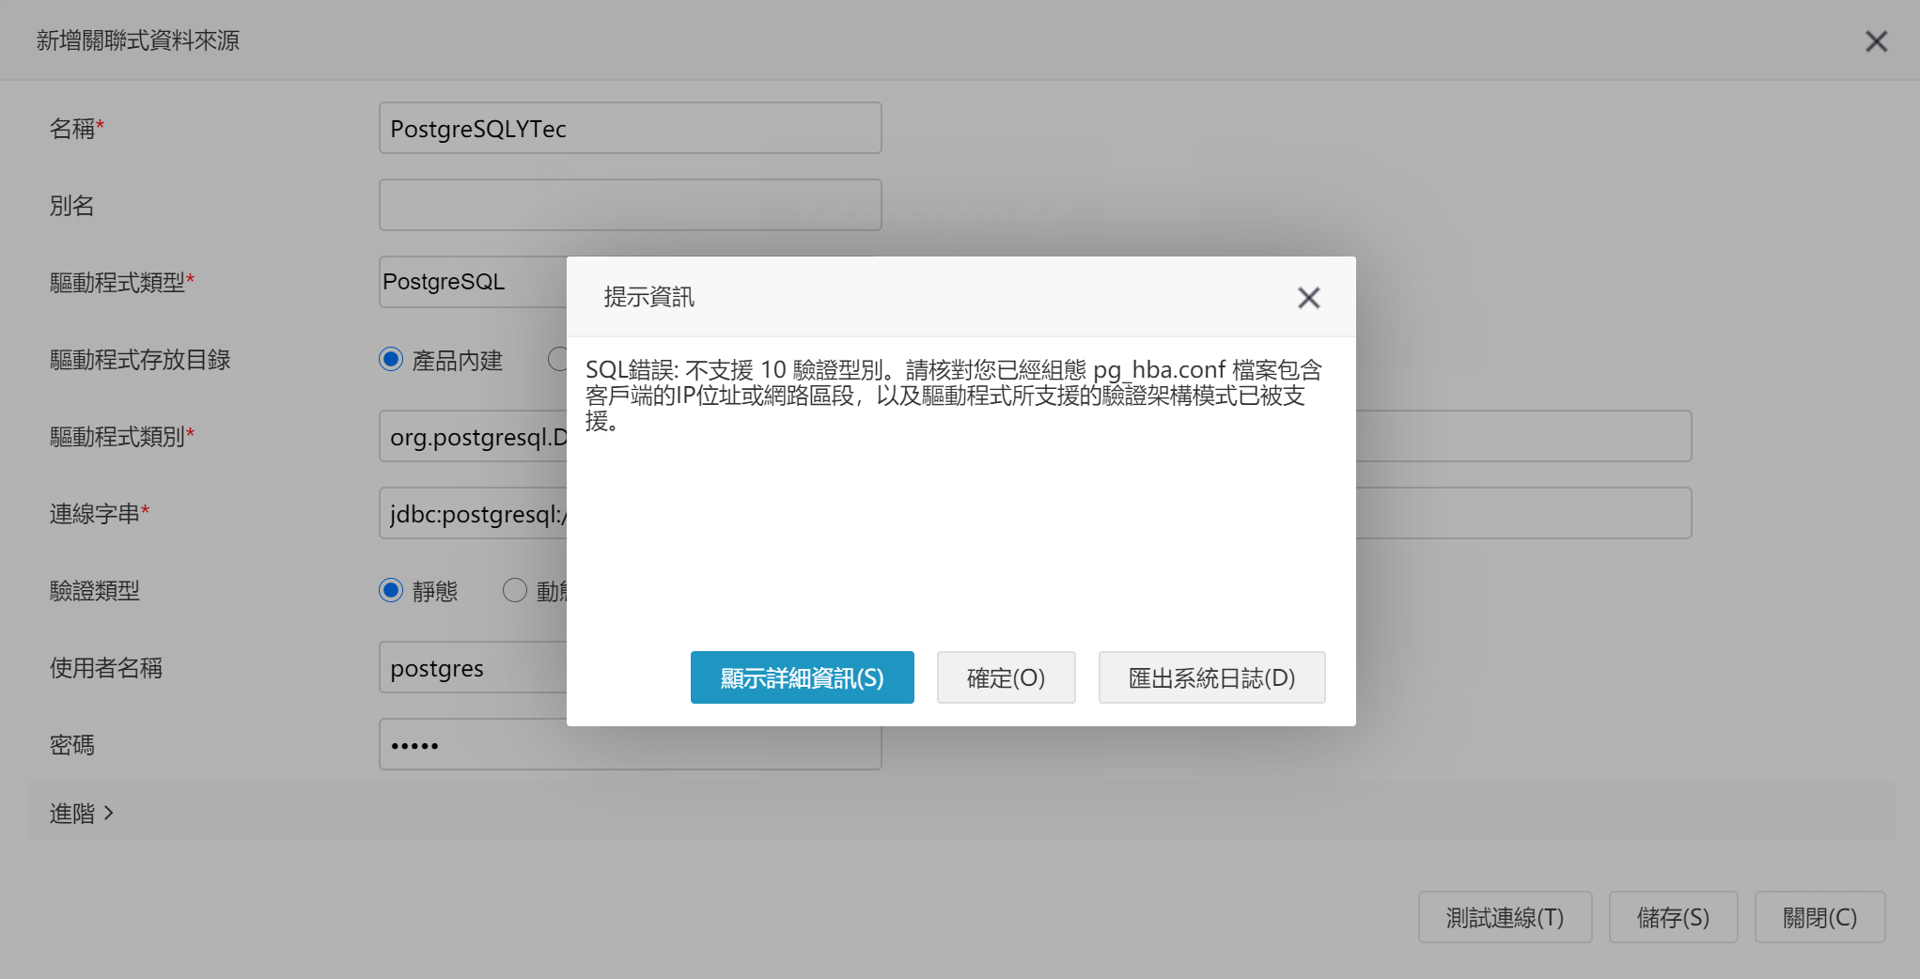Close the 新增關聯式資料來源 window
This screenshot has width=1920, height=979.
coord(1876,41)
